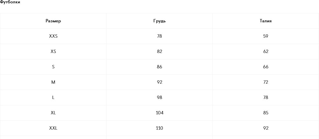Choose the M size cell
The width and height of the screenshot is (319, 139).
pyautogui.click(x=53, y=82)
